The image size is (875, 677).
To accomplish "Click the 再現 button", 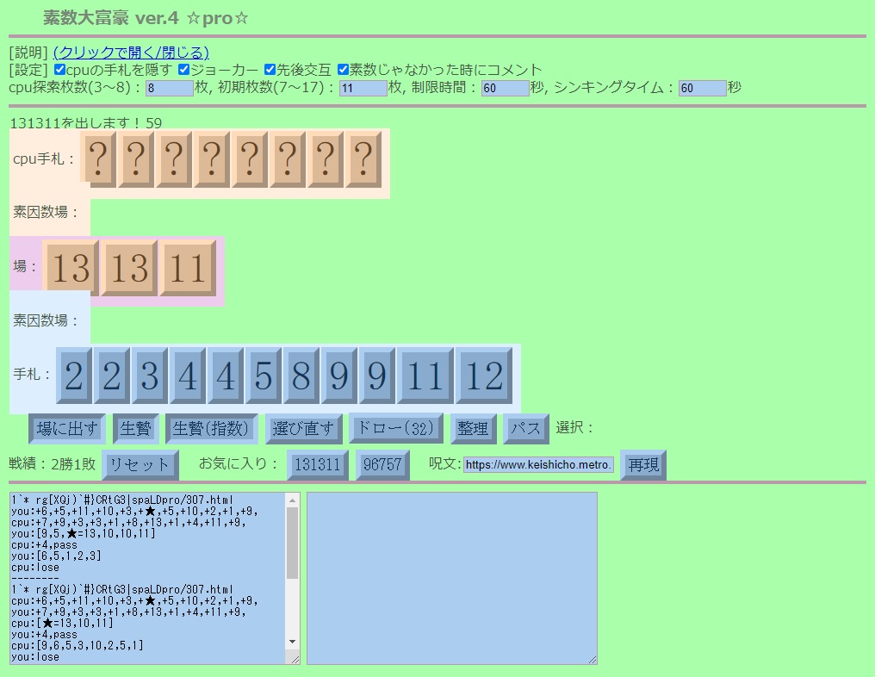I will click(x=642, y=465).
